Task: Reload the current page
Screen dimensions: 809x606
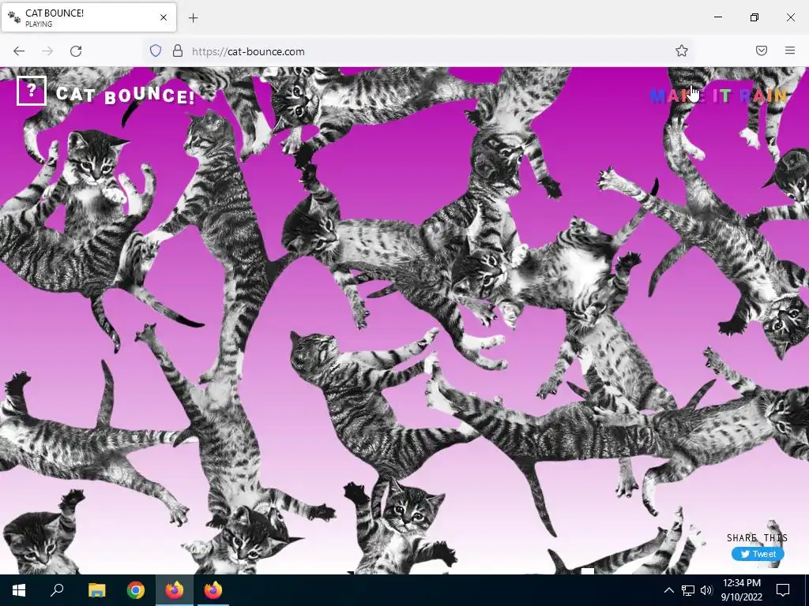Action: pyautogui.click(x=76, y=51)
